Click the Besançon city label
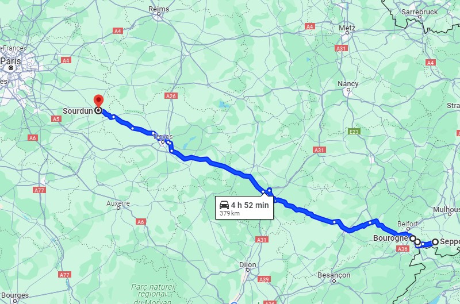This screenshot has height=304, width=460. tap(334, 275)
